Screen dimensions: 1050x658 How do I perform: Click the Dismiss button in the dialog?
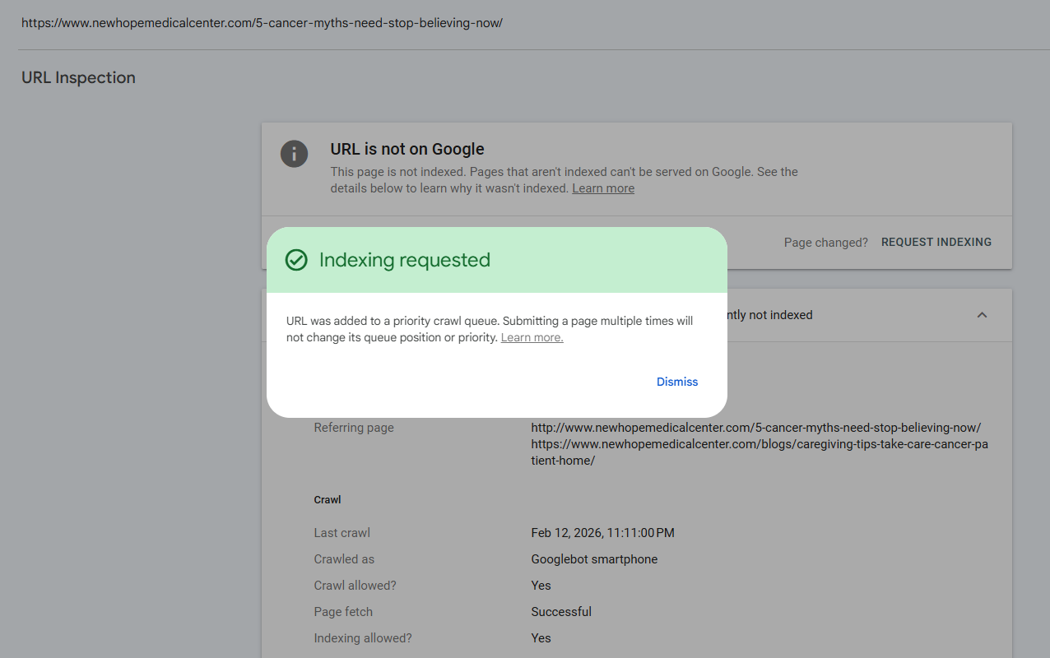[676, 382]
